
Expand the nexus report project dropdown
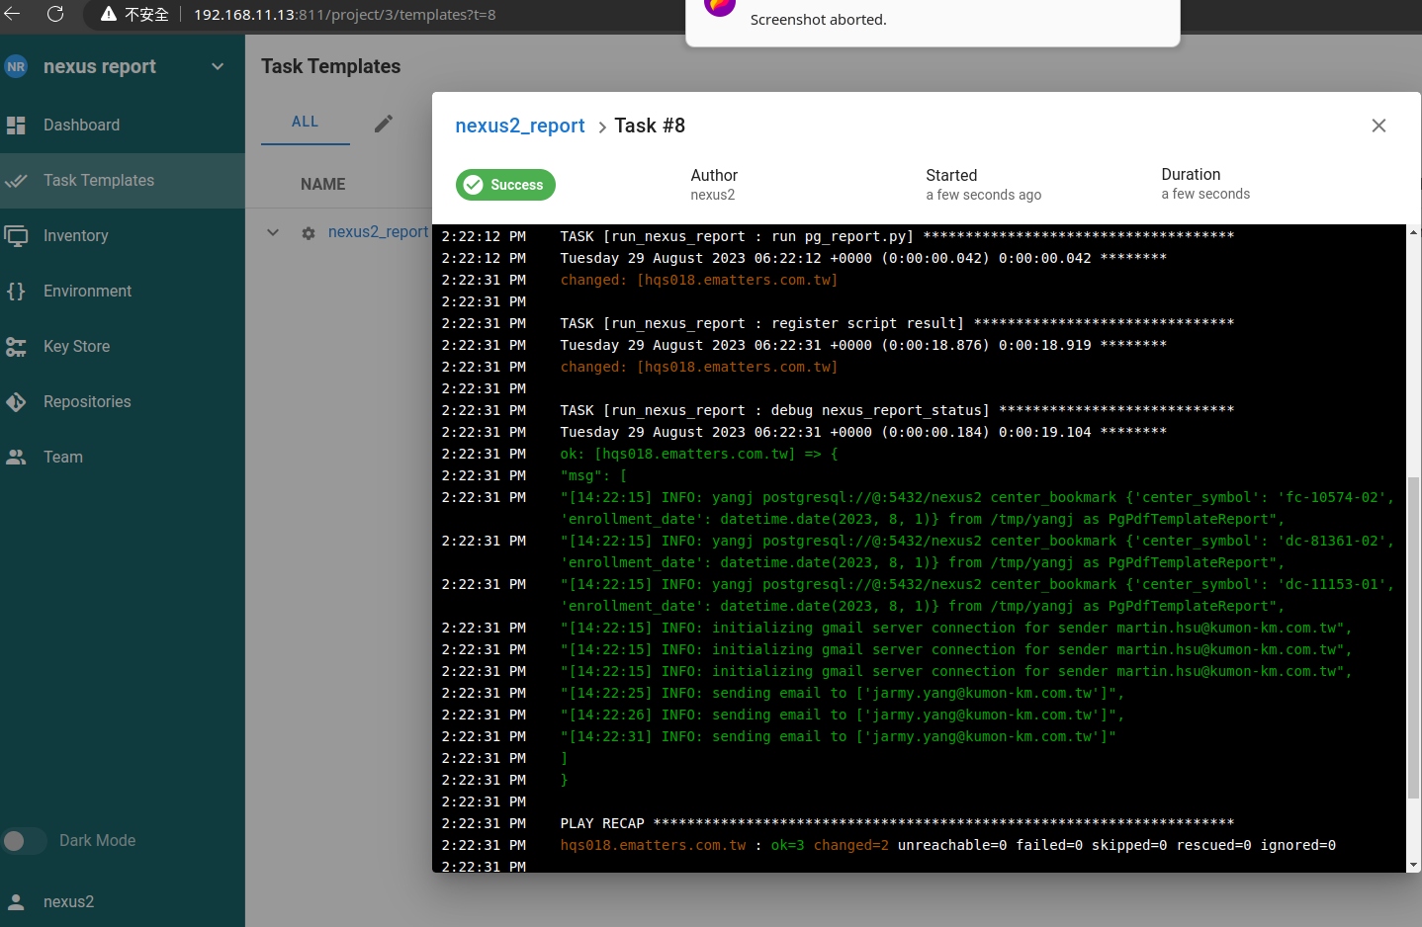[218, 66]
